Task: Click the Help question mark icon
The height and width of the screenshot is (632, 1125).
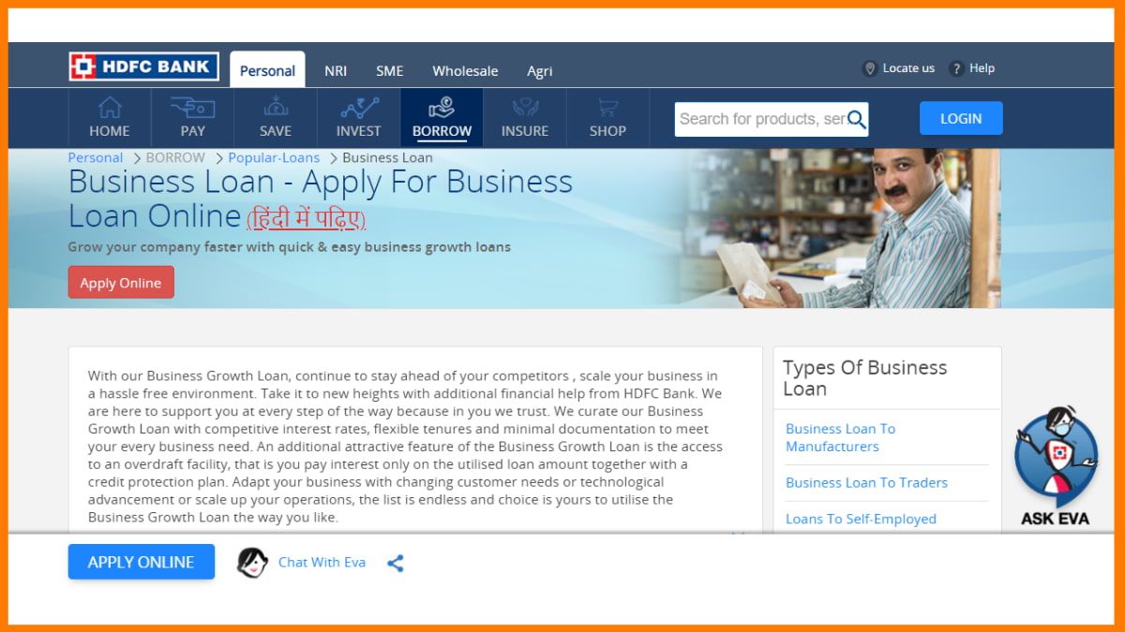Action: pos(956,68)
